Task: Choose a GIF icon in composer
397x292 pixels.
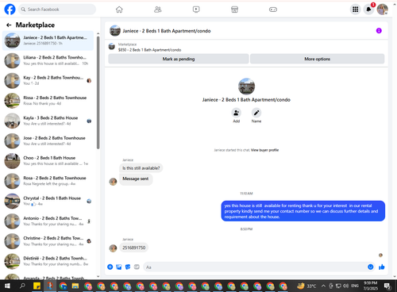Action: click(x=137, y=267)
